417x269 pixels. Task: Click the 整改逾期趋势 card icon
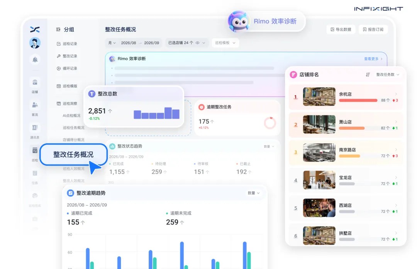70,193
